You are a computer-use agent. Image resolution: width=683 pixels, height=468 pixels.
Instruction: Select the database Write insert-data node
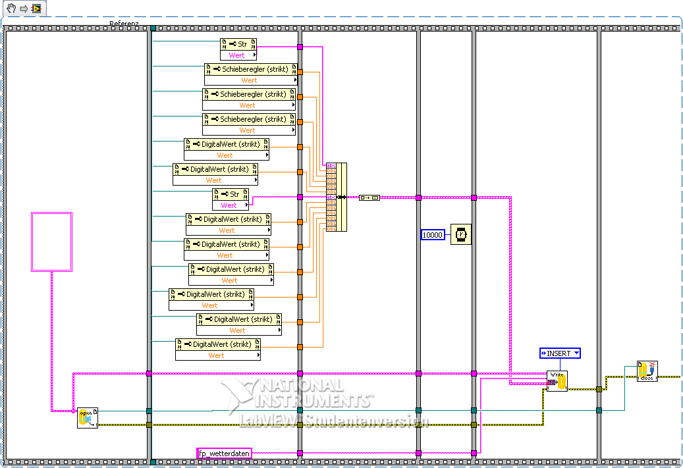click(557, 381)
